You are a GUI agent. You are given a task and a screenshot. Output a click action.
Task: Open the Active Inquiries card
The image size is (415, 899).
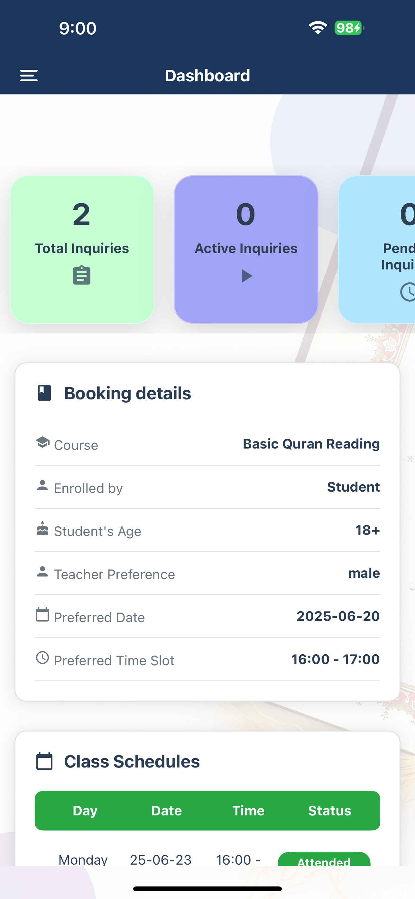(246, 249)
